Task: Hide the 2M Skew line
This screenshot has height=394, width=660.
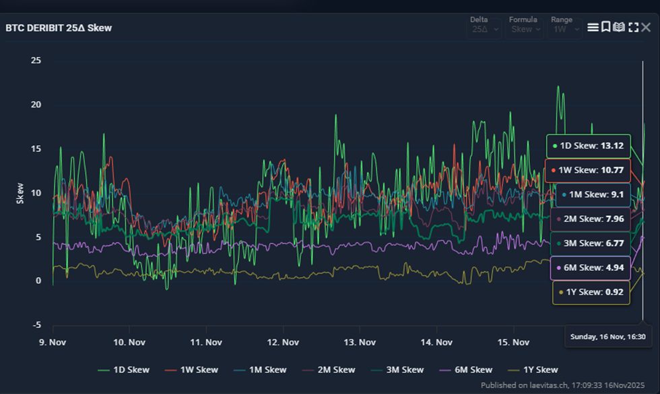Action: (x=329, y=369)
